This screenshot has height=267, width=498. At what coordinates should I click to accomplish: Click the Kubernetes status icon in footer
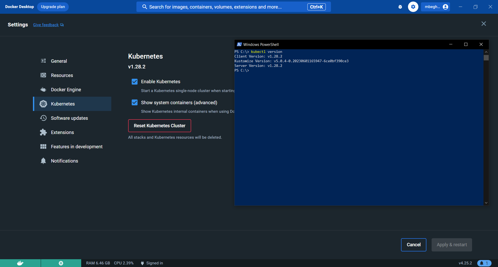coord(61,263)
